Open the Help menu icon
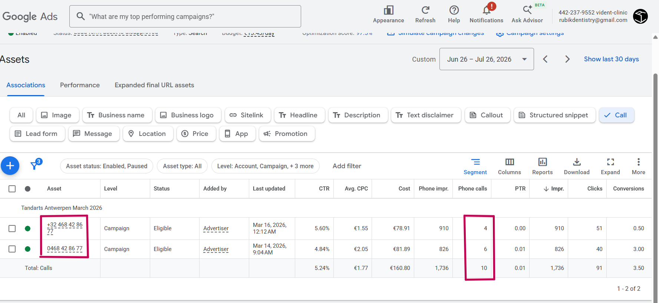The width and height of the screenshot is (659, 303). pos(454,14)
